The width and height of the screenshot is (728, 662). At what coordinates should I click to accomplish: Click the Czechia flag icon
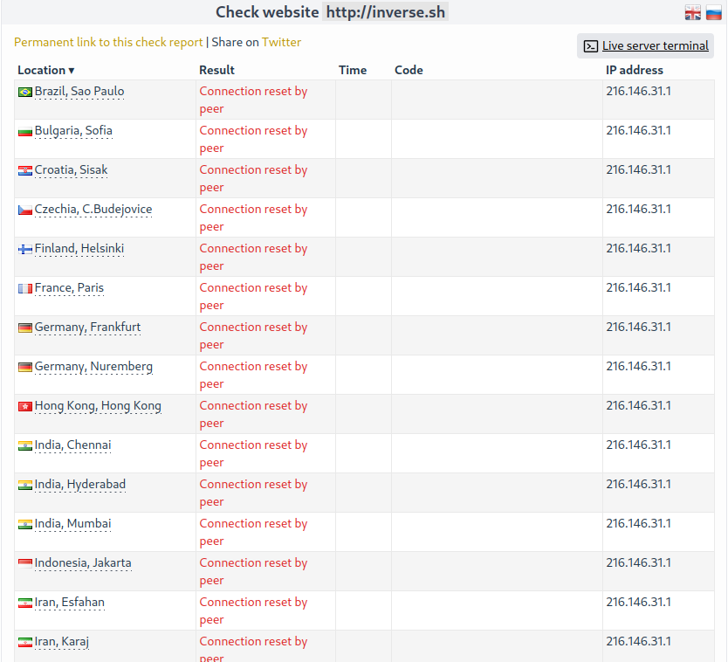coord(24,208)
